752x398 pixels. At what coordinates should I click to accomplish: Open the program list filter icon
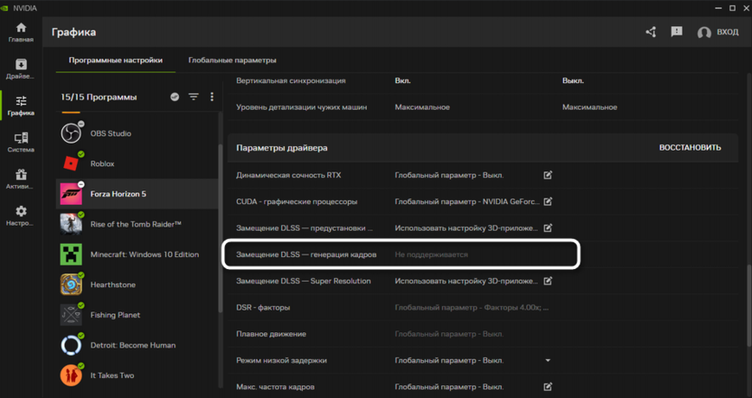point(193,97)
